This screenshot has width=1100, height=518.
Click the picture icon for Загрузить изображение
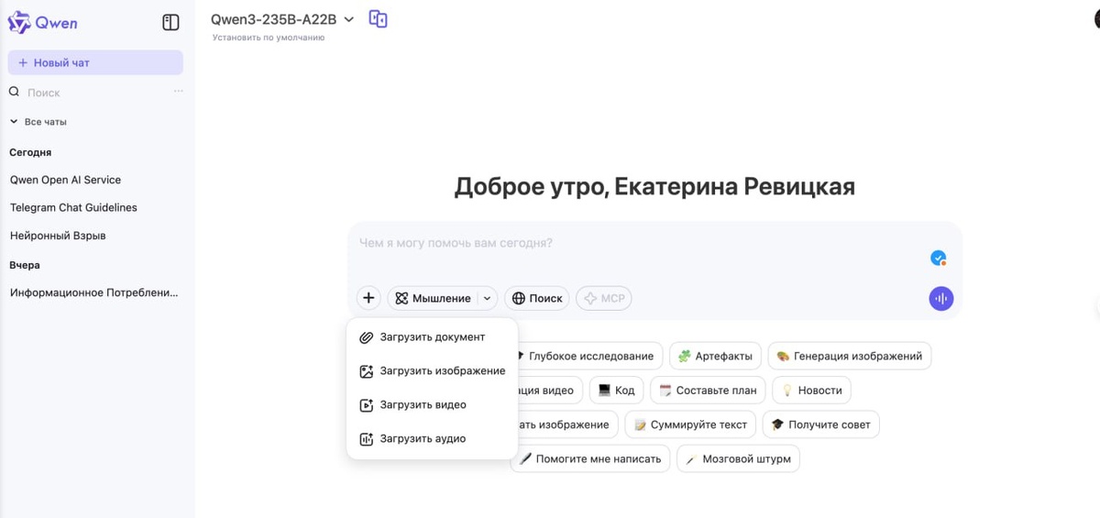tap(366, 371)
